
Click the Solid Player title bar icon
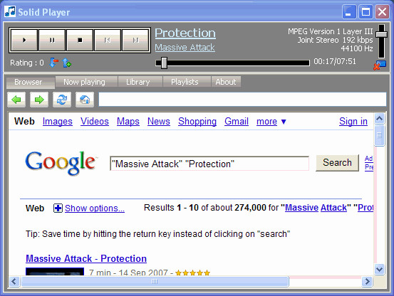click(10, 11)
